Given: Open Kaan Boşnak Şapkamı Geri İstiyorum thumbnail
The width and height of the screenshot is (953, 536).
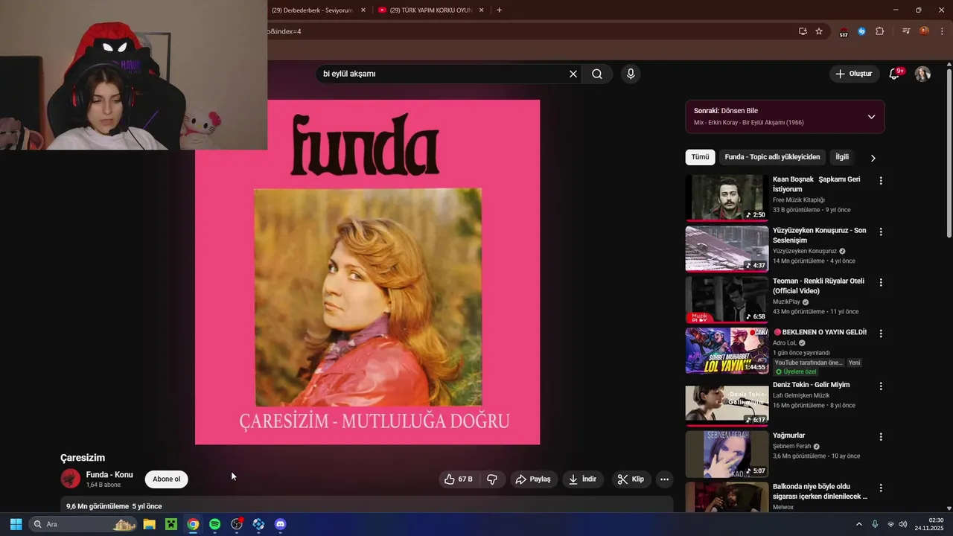Looking at the screenshot, I should tap(727, 197).
